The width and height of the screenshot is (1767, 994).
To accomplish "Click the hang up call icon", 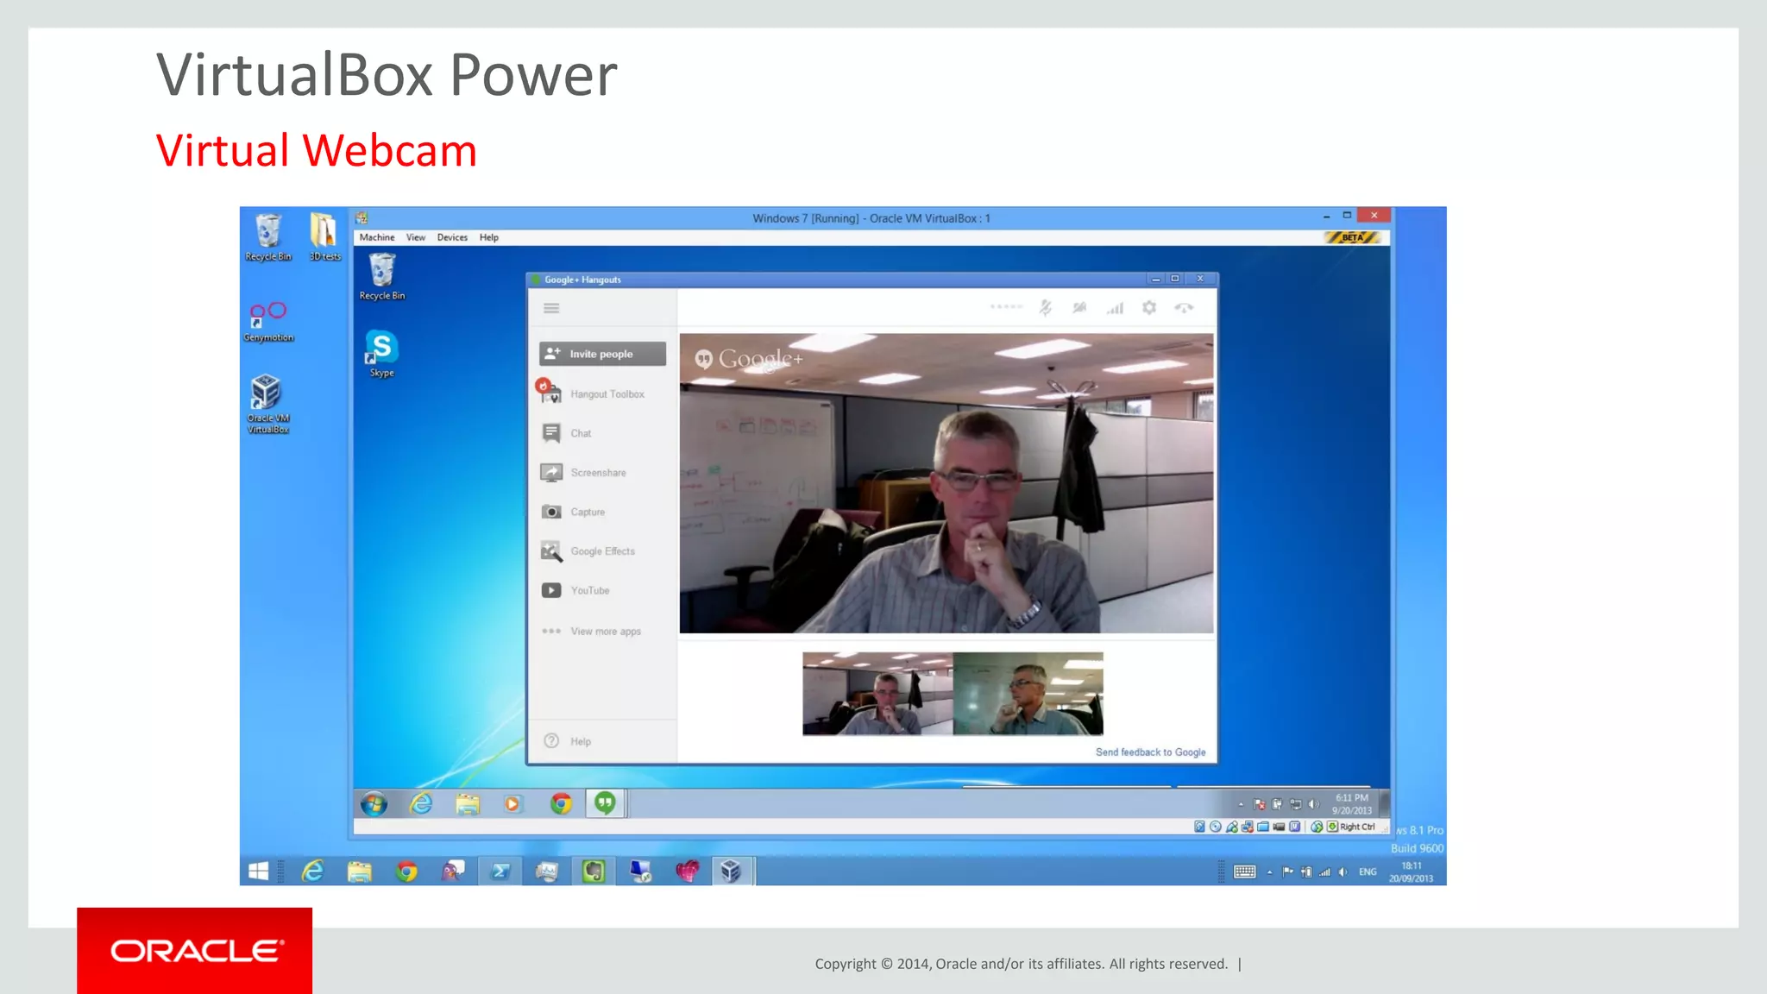I will click(1184, 308).
